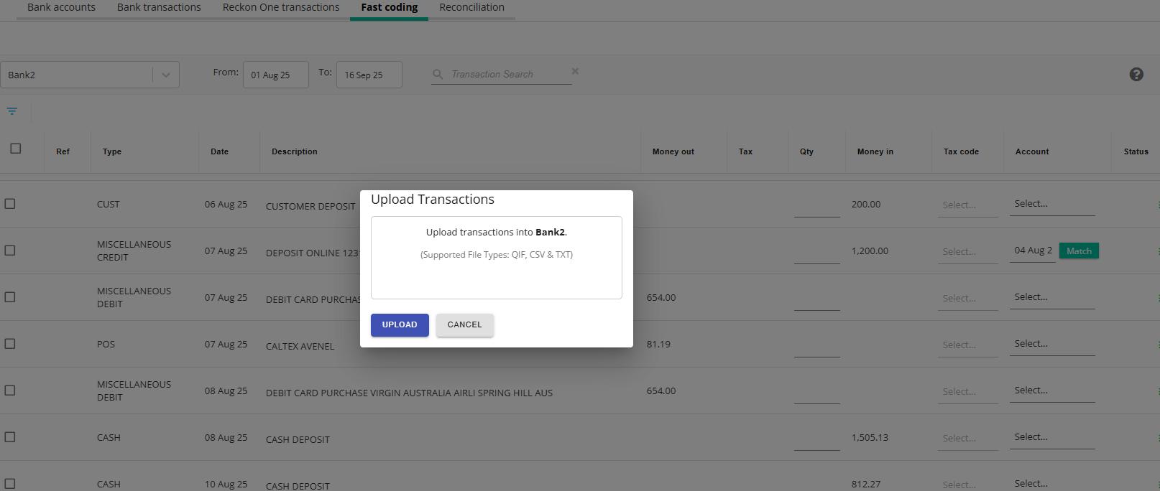Click the From date field 01 Aug 25
Image resolution: width=1160 pixels, height=491 pixels.
[276, 75]
